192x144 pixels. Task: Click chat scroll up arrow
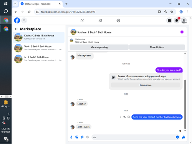[x=185, y=53]
